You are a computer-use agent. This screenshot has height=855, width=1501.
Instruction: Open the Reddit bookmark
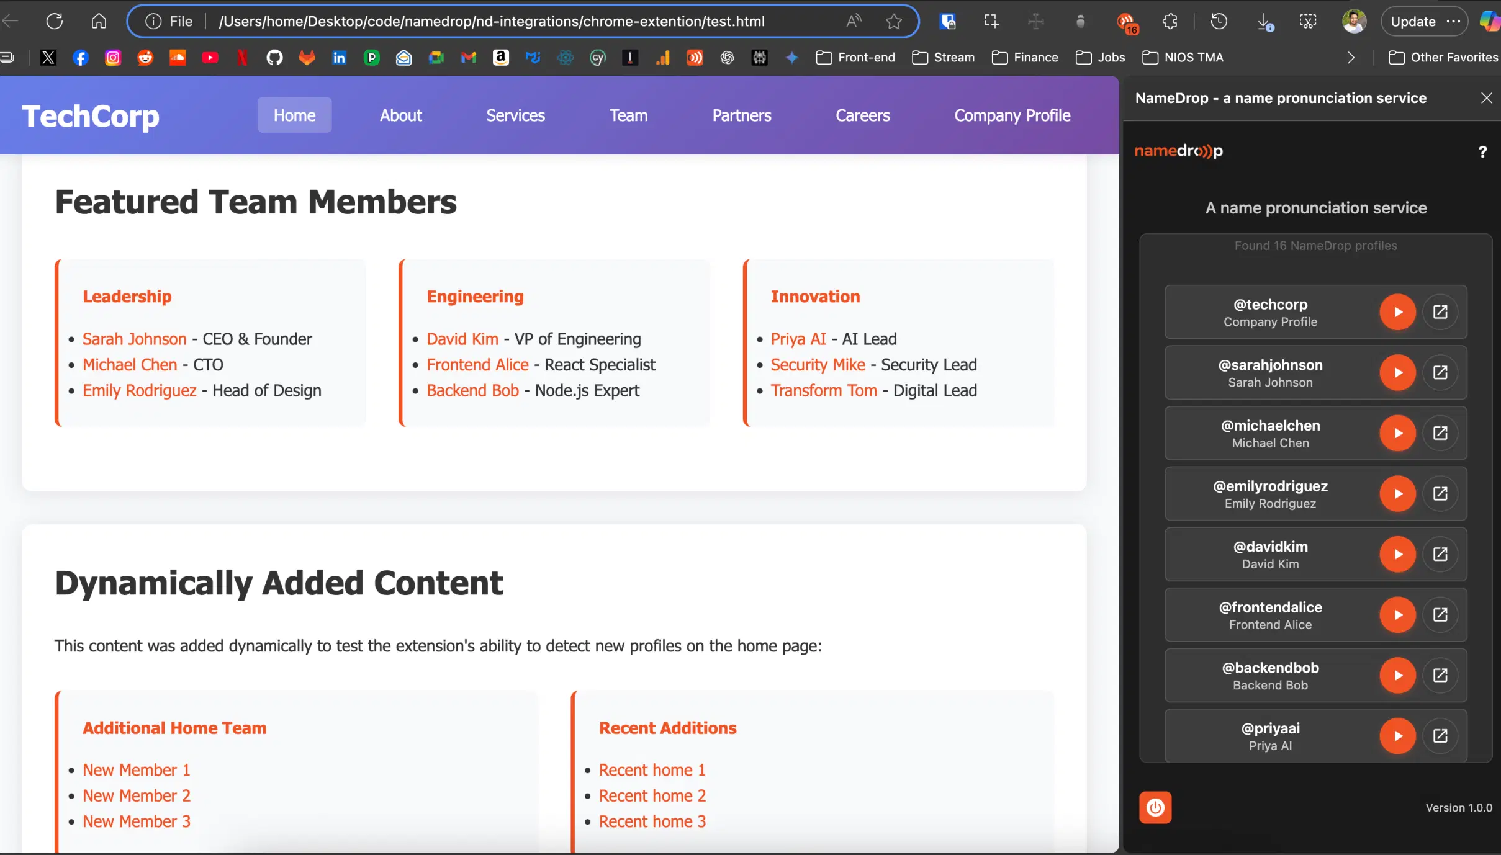(x=145, y=58)
